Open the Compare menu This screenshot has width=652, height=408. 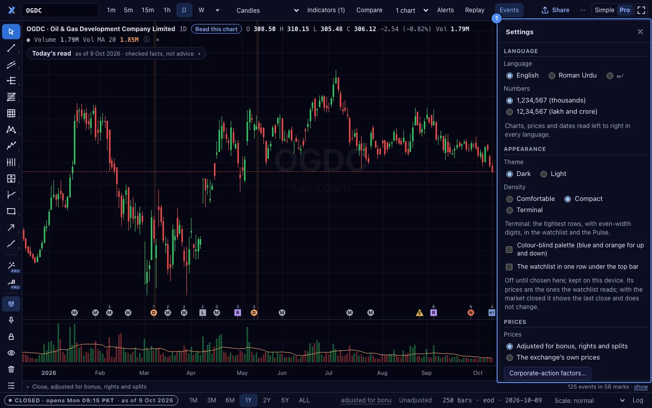369,10
